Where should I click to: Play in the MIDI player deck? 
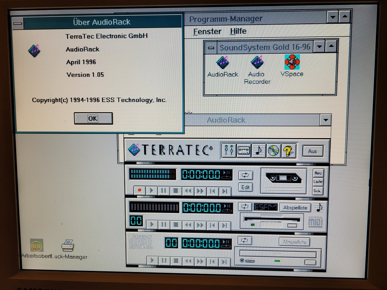pos(152,224)
